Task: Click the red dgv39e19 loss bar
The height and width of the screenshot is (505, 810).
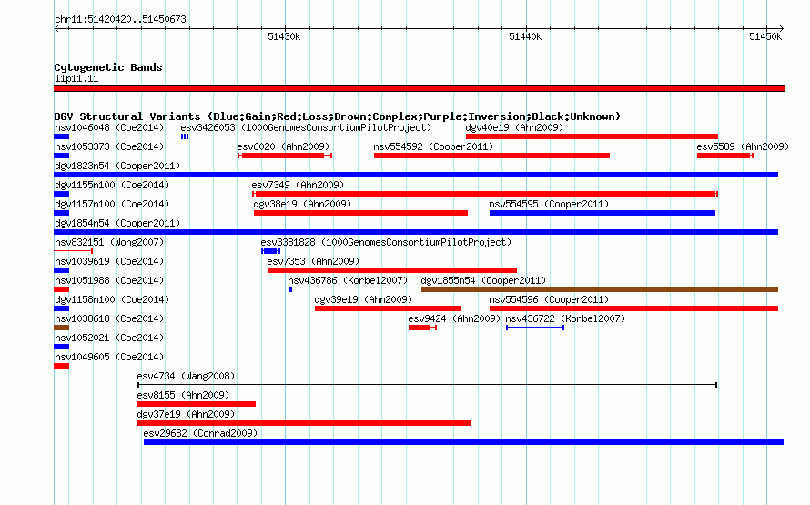Action: [388, 308]
